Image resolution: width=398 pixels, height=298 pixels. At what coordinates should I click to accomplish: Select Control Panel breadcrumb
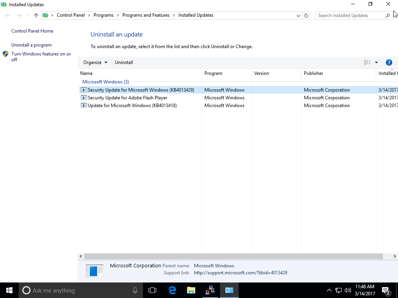point(71,15)
